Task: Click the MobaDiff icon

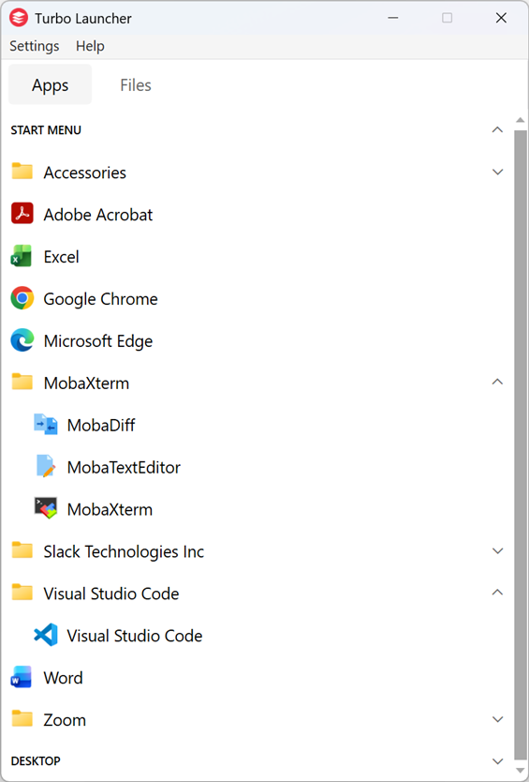Action: (x=45, y=425)
